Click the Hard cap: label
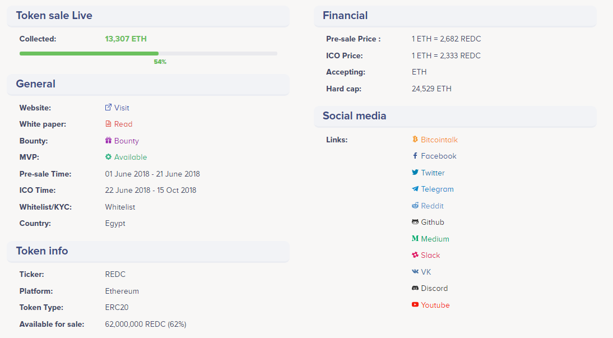Image resolution: width=613 pixels, height=338 pixels. pos(343,89)
